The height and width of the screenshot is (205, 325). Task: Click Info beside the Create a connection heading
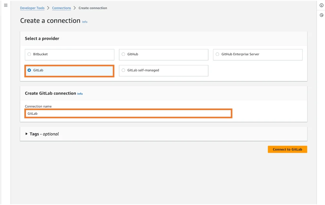pyautogui.click(x=84, y=22)
